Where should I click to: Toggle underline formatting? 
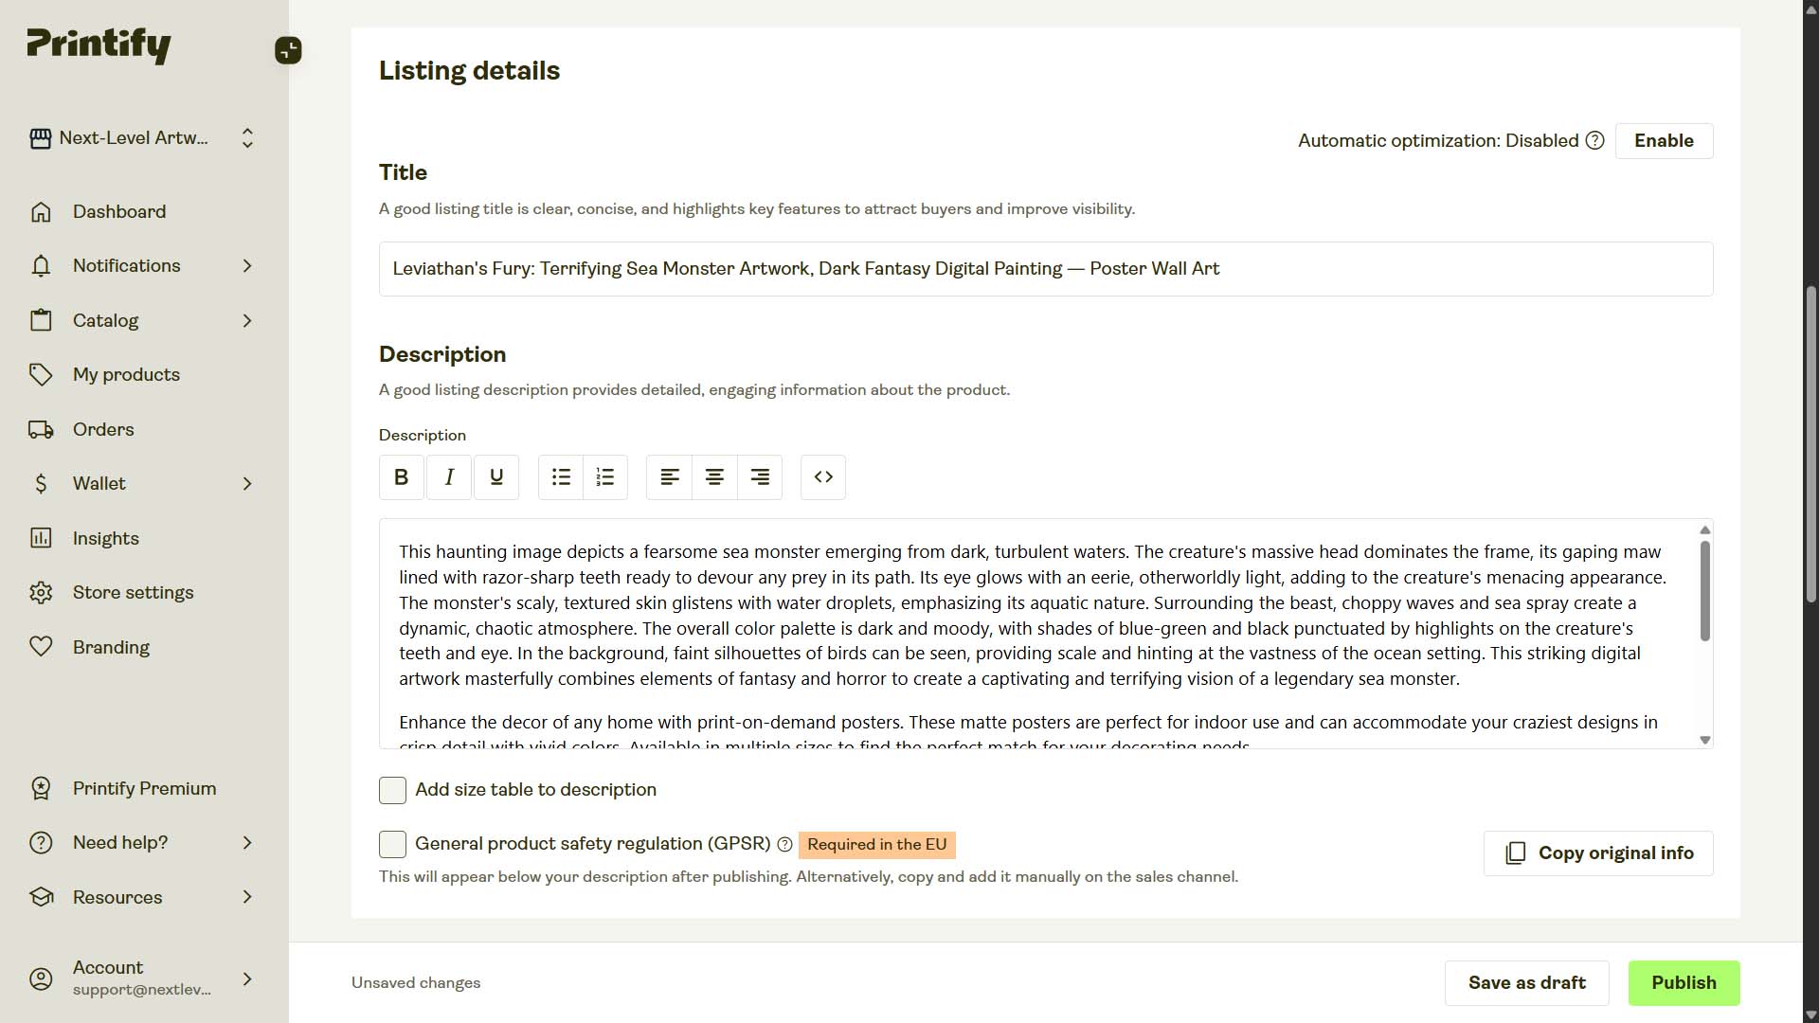click(495, 477)
